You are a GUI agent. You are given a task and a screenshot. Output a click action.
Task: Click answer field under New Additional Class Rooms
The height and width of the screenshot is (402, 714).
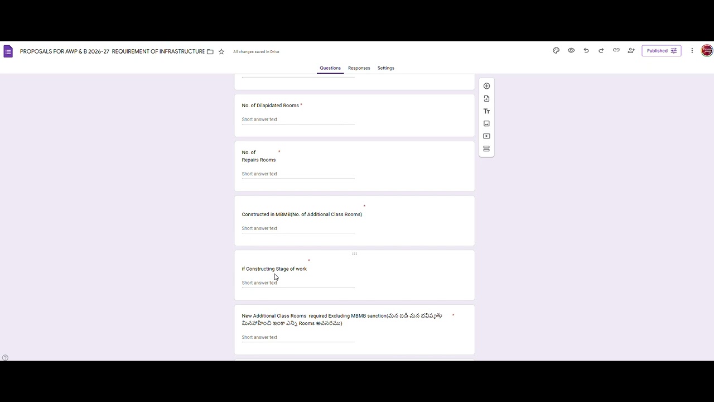pyautogui.click(x=298, y=337)
